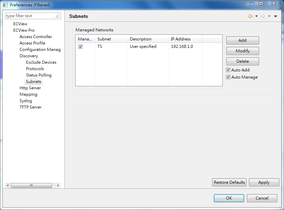Maximize the Preferences window

[x=261, y=4]
